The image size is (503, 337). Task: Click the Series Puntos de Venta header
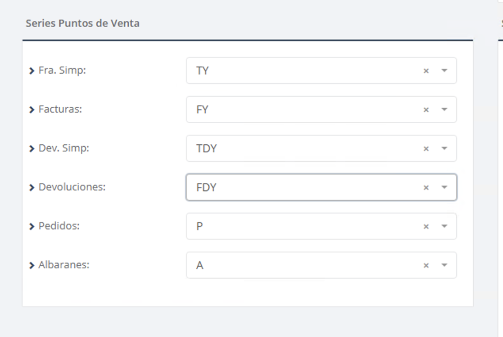(82, 23)
